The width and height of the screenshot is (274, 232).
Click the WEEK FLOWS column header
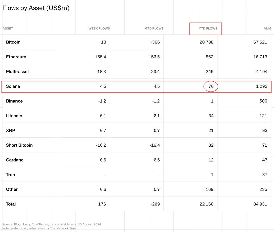click(x=99, y=28)
